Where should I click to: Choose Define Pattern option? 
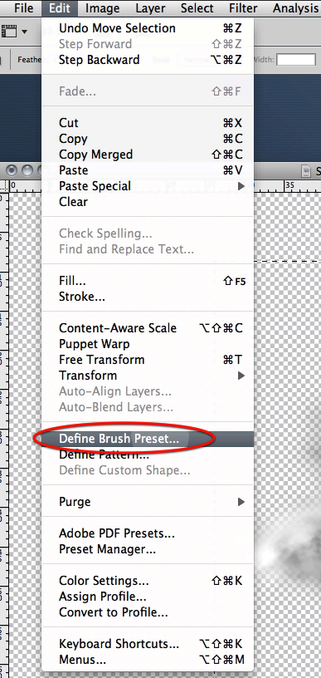[148, 454]
